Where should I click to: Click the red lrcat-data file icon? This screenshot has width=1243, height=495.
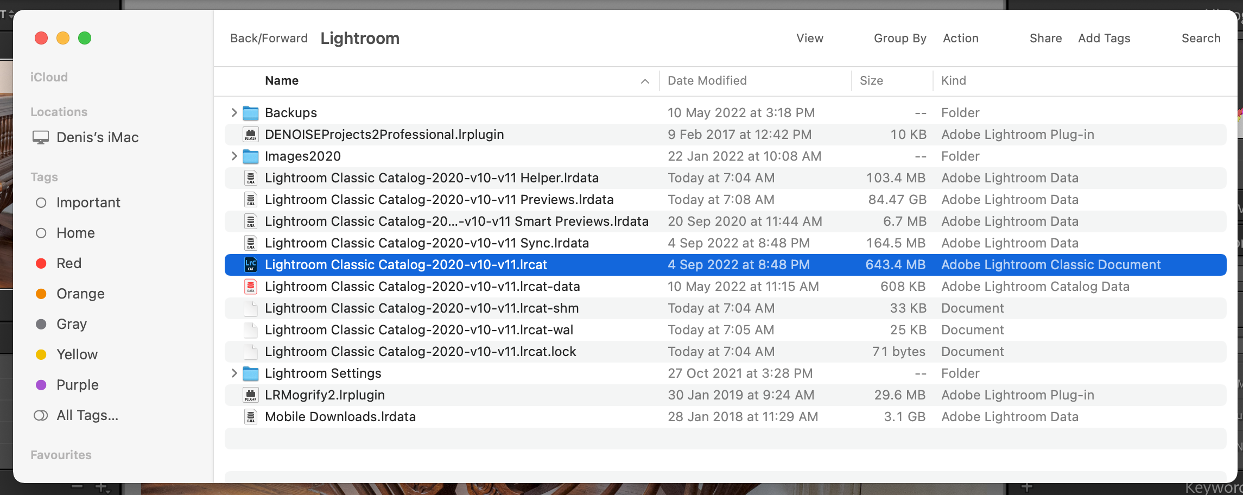click(x=250, y=287)
